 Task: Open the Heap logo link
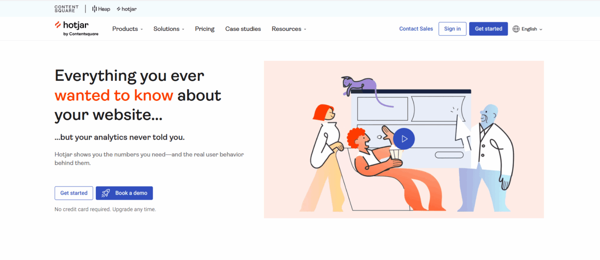click(101, 9)
